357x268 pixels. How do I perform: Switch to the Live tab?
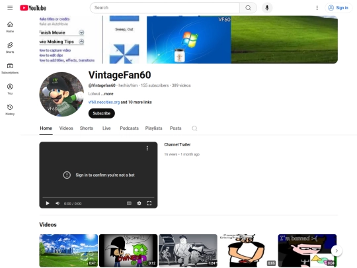[106, 128]
